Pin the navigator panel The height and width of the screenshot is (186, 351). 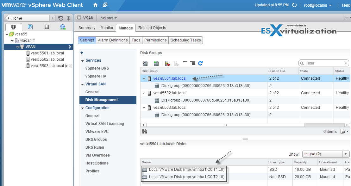(x=68, y=18)
